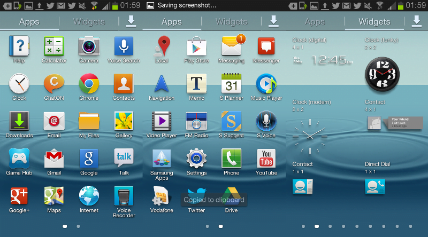428x237 pixels.
Task: Tap download icon in widgets screen header
Action: (417, 21)
